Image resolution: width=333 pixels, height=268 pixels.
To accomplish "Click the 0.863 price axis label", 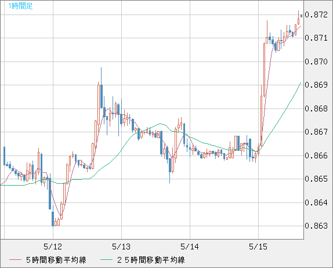I will 316,226.
